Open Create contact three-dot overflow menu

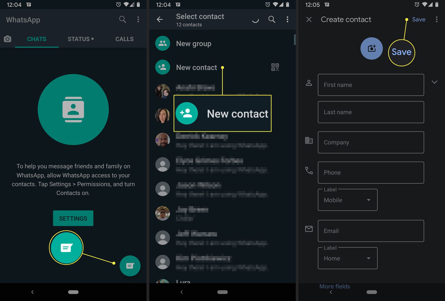[436, 20]
